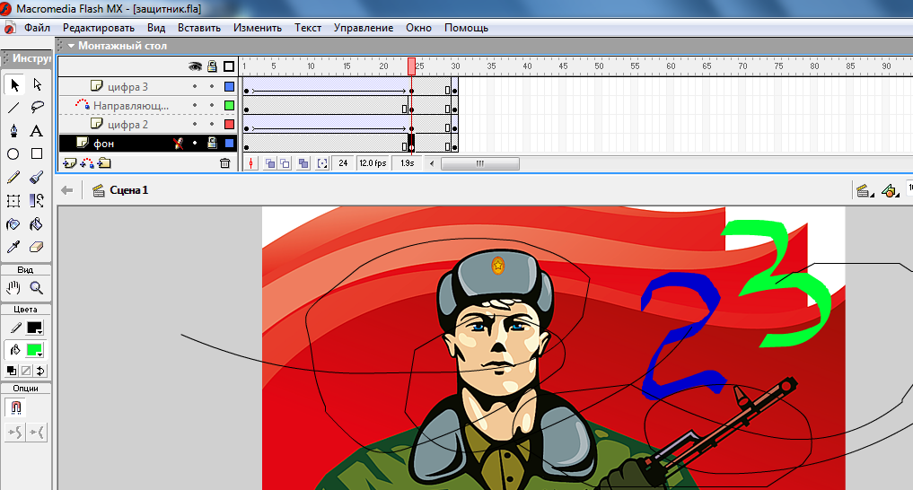Unlock the фон layer padlock
913x490 pixels.
coord(213,144)
